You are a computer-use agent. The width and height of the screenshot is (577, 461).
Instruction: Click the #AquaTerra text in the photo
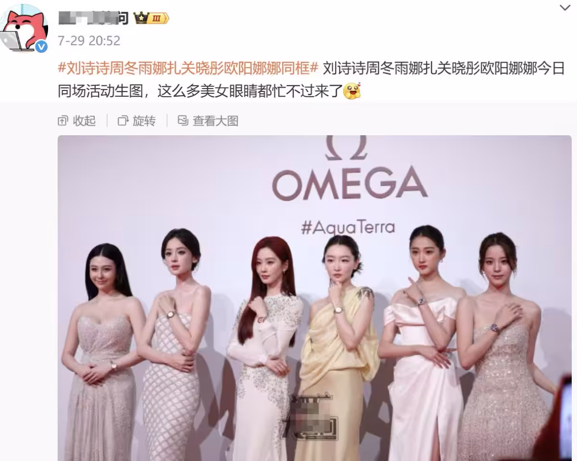(x=348, y=226)
